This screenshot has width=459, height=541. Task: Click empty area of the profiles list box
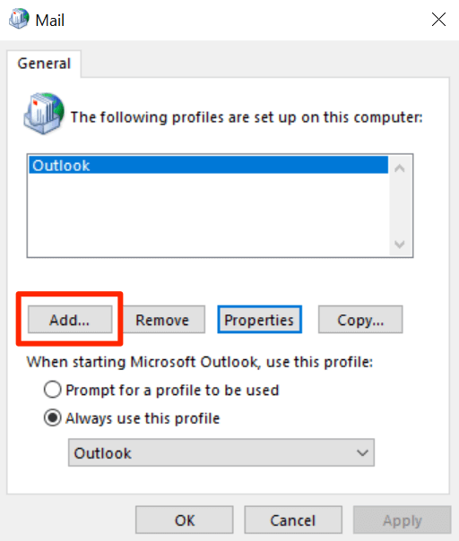coord(208,215)
